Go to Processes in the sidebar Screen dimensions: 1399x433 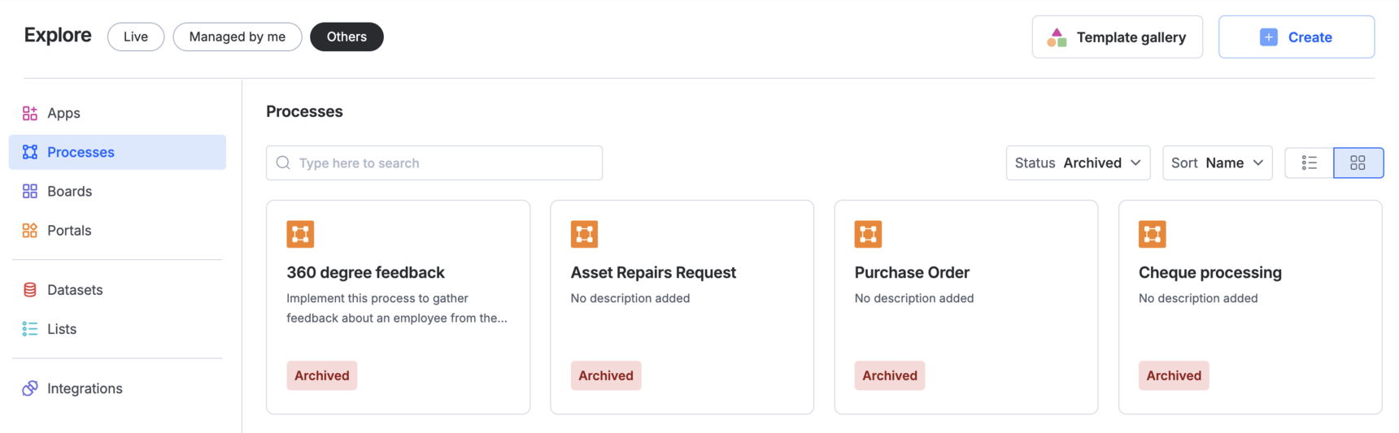[x=81, y=152]
